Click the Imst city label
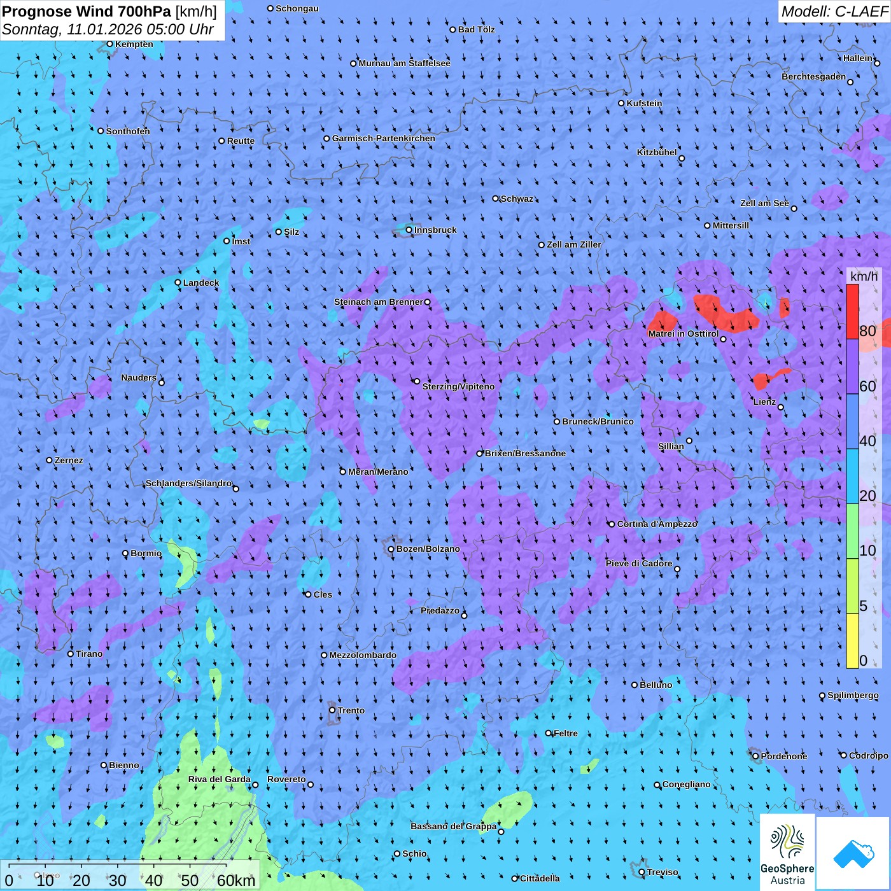Screen dimensions: 891x891 241,241
